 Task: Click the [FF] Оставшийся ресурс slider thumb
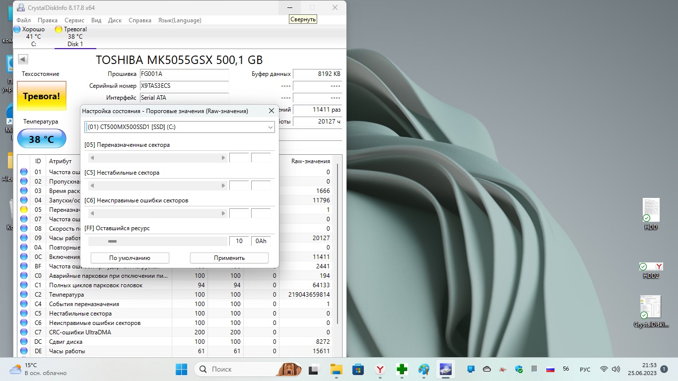[x=112, y=241]
